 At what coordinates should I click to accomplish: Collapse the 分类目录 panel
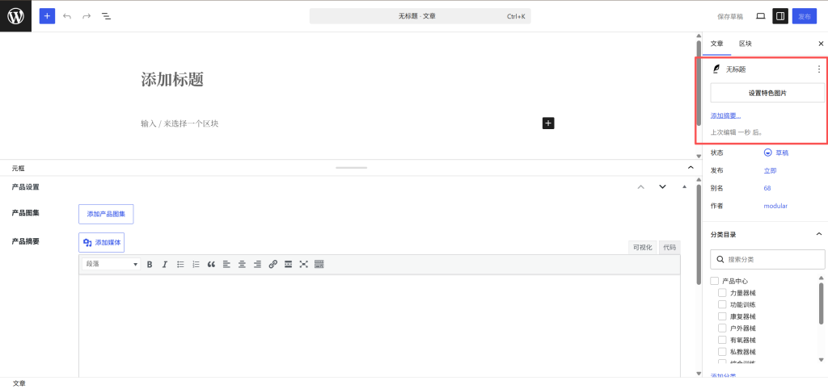coord(819,234)
